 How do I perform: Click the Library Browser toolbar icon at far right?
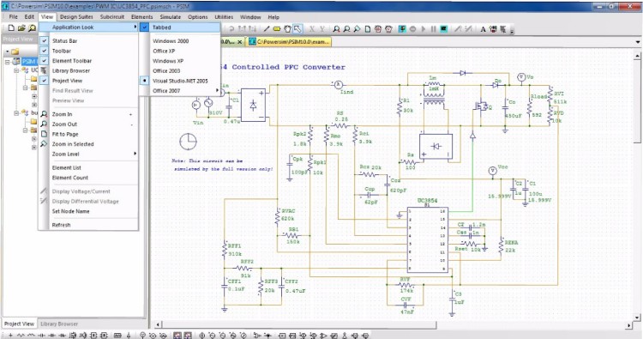[x=503, y=29]
